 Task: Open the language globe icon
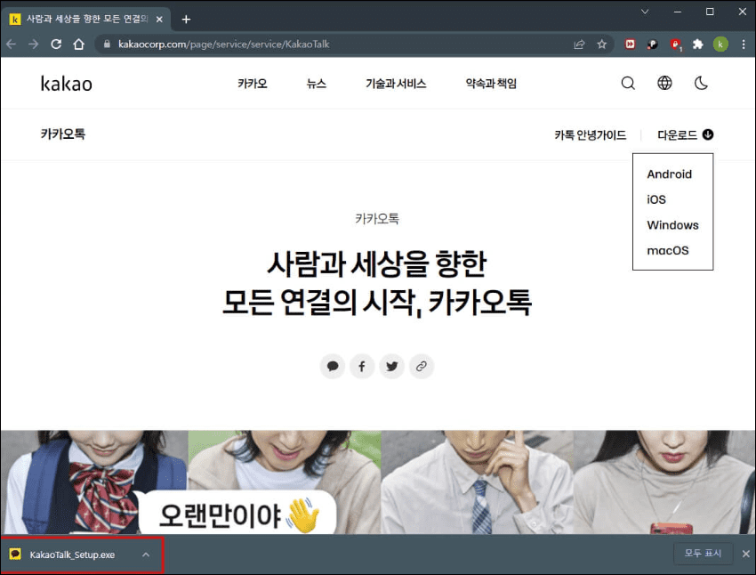[x=664, y=83]
